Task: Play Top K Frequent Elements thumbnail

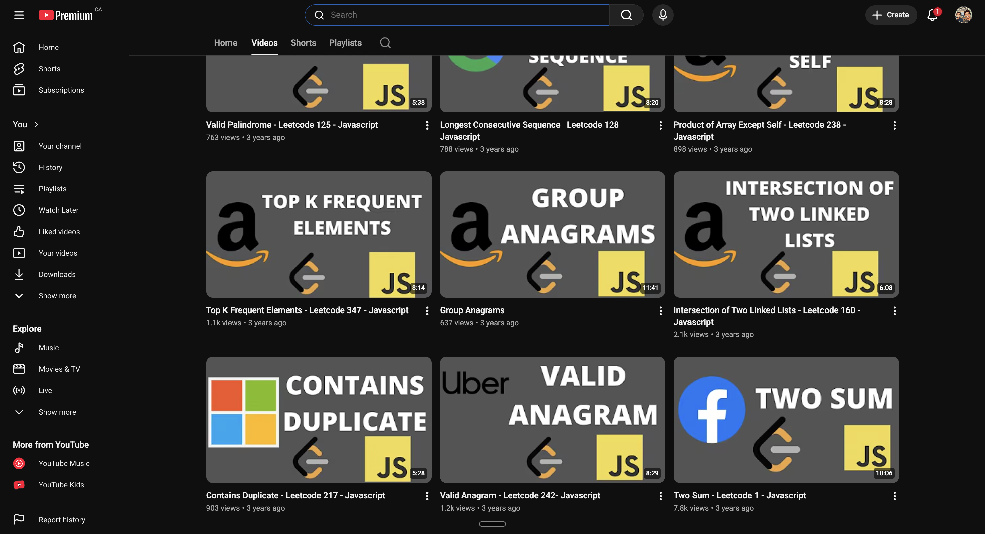Action: (x=319, y=234)
